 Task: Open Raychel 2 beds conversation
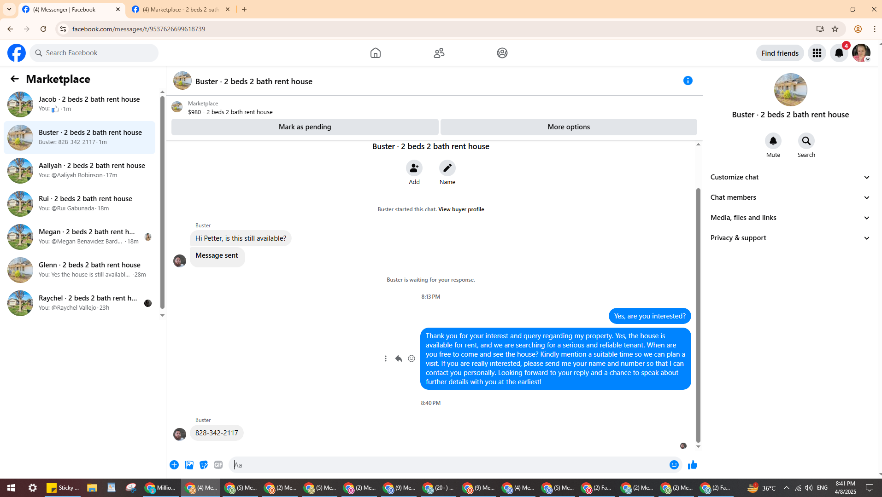coord(80,303)
